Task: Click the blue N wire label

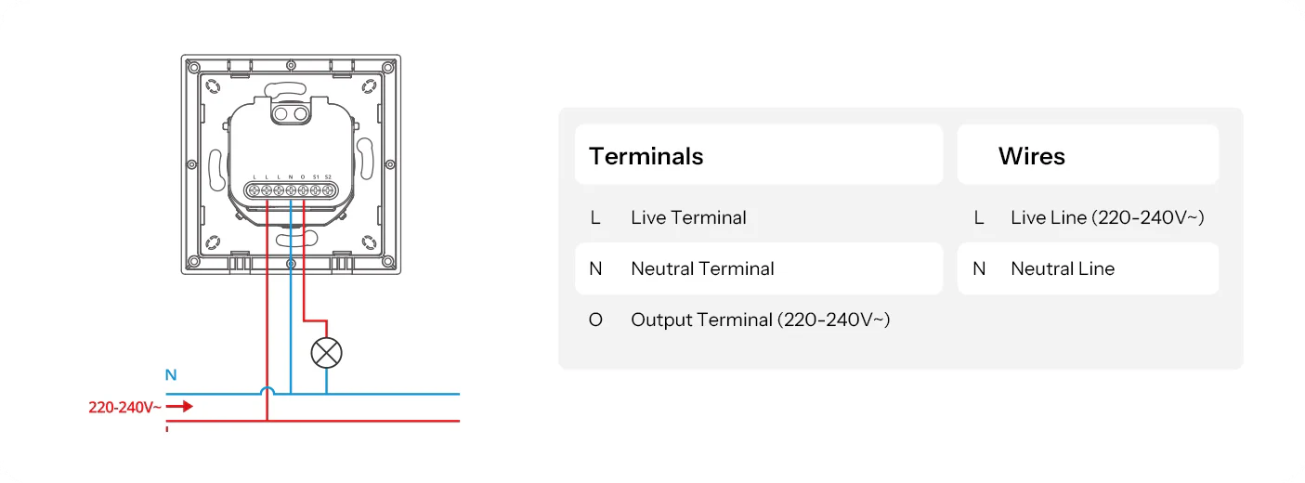Action: (171, 375)
